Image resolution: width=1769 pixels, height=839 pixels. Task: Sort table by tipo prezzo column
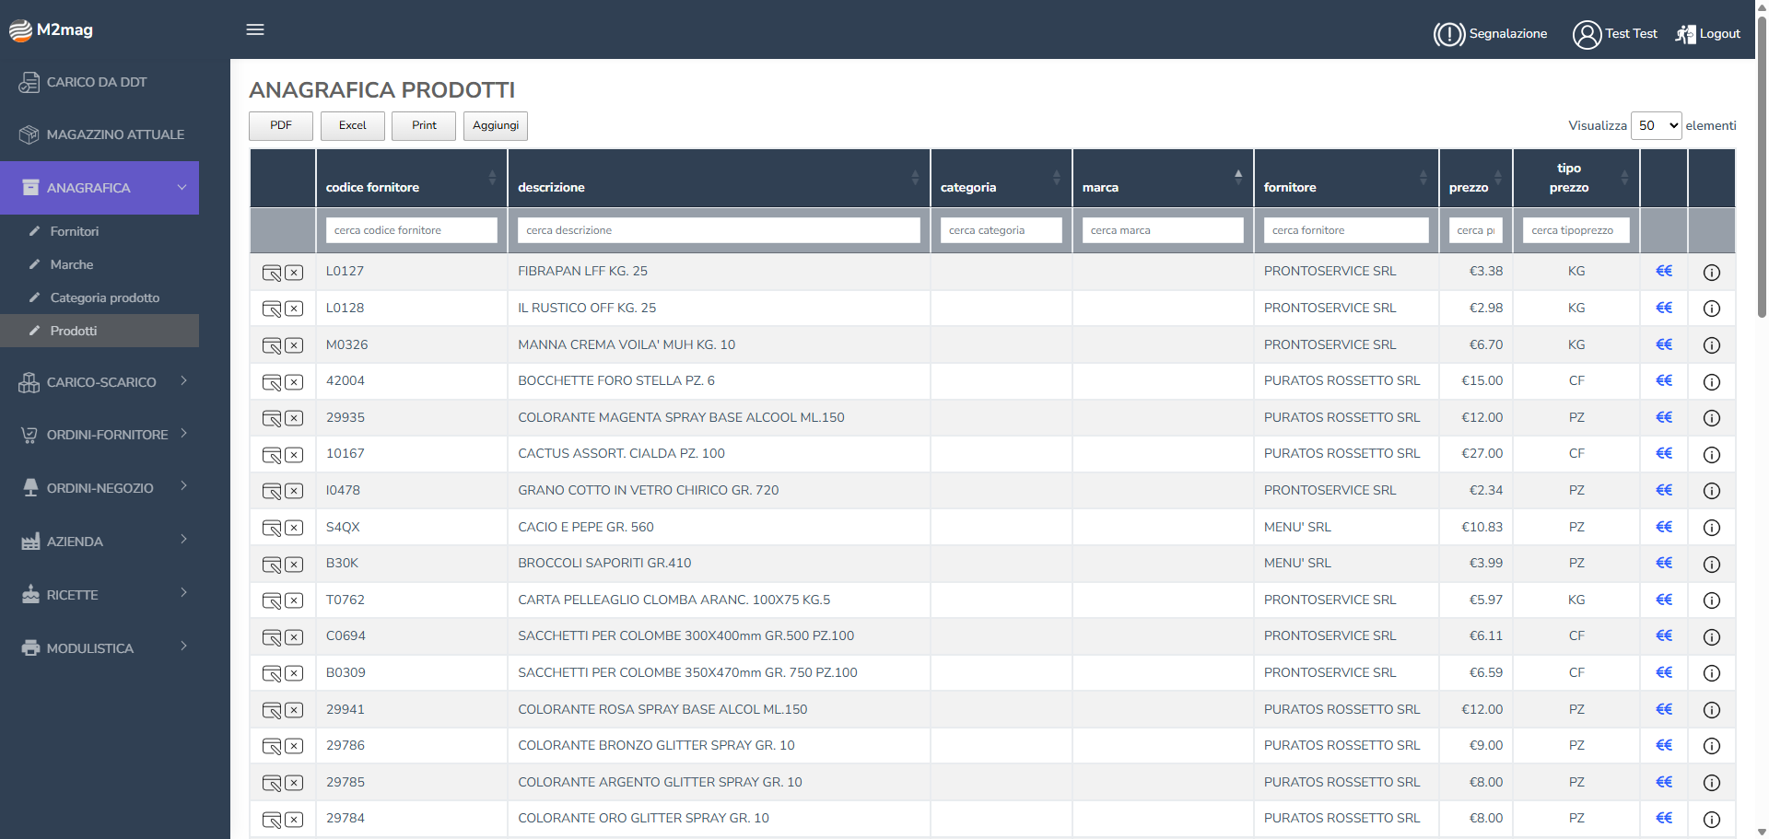(1576, 179)
